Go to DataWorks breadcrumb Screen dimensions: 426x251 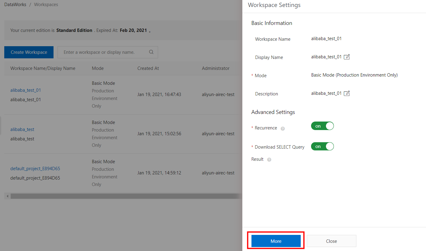15,5
